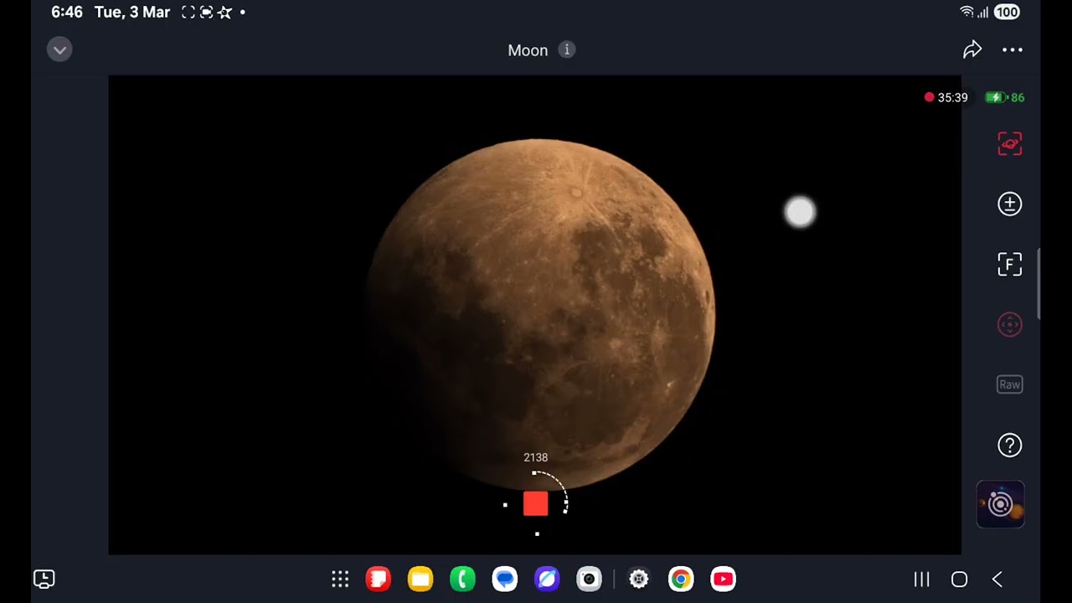Launch Google Chrome from taskbar
The image size is (1072, 603).
click(681, 579)
